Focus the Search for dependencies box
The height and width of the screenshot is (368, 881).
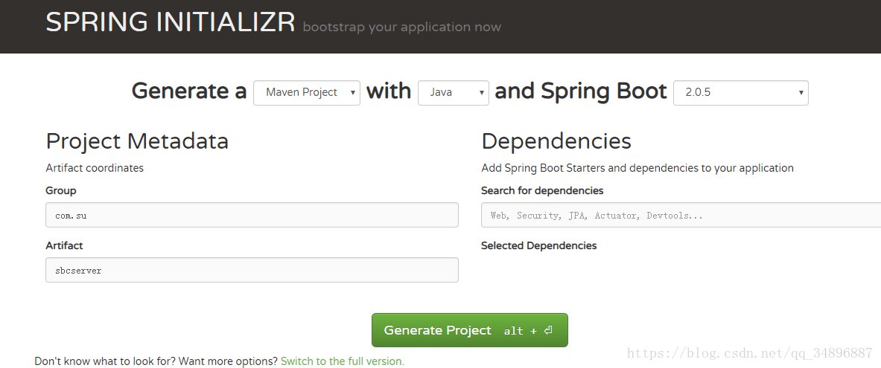[681, 215]
